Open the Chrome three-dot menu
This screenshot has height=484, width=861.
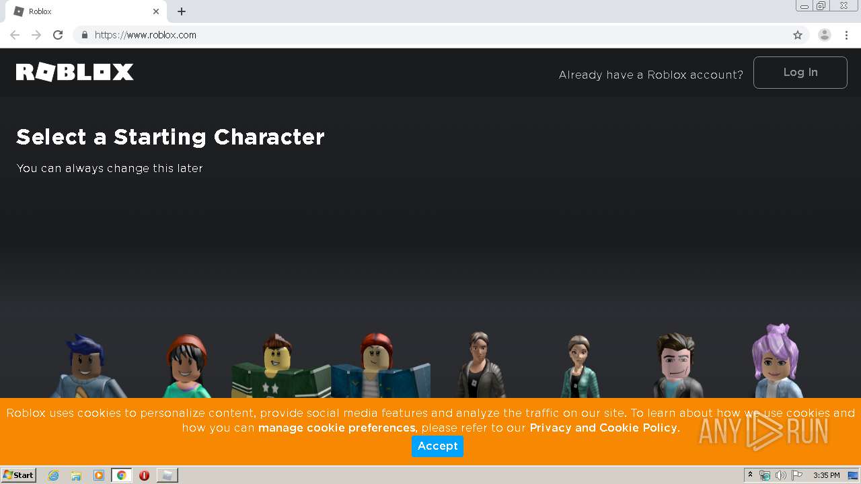point(847,35)
